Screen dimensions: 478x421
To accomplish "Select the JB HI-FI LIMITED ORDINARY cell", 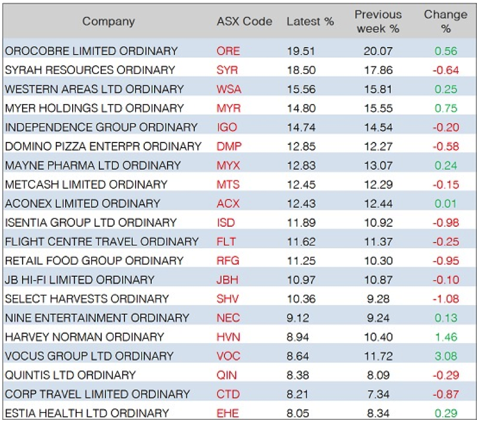I will tap(80, 280).
